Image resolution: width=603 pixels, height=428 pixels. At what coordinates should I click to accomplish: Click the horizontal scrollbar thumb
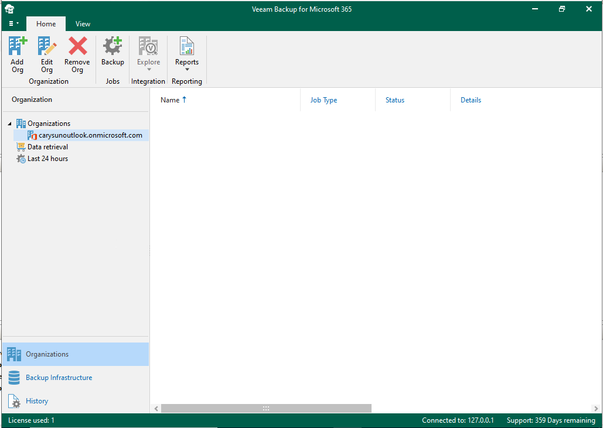coord(266,408)
